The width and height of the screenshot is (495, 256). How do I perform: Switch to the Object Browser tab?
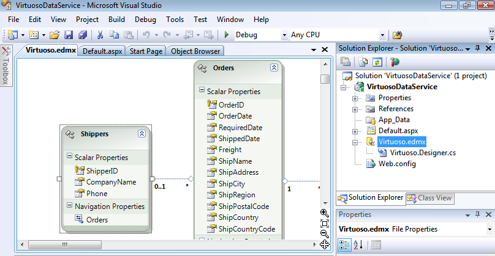tap(195, 51)
